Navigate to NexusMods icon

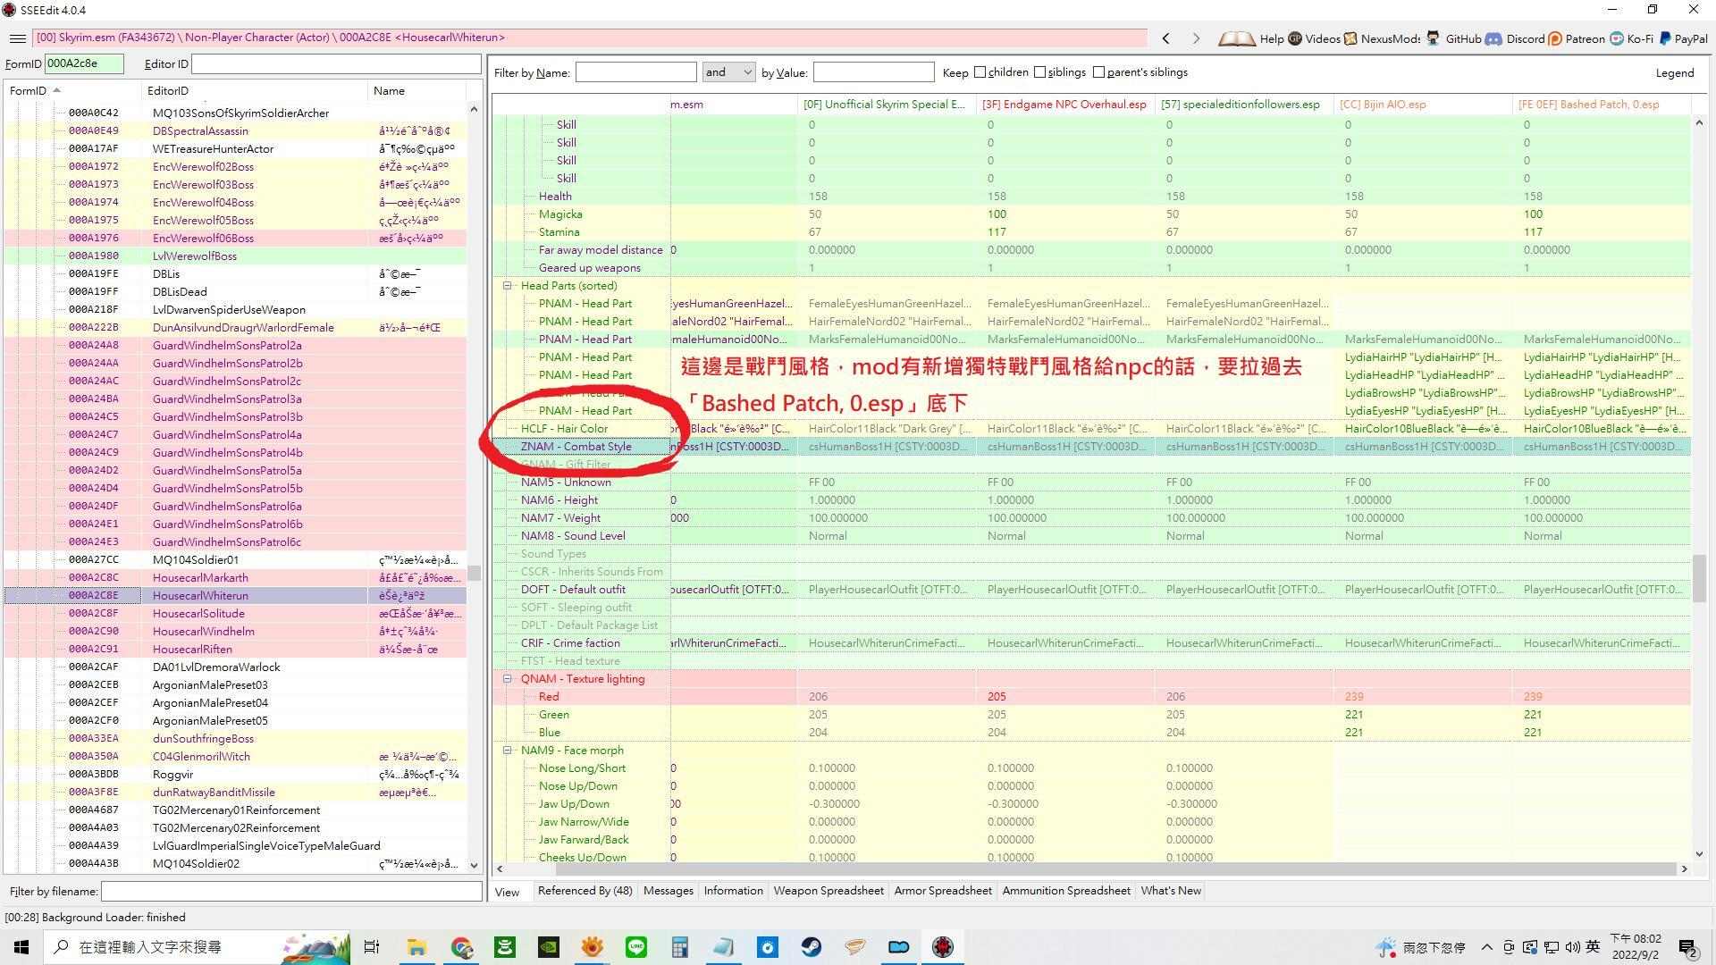pyautogui.click(x=1350, y=40)
